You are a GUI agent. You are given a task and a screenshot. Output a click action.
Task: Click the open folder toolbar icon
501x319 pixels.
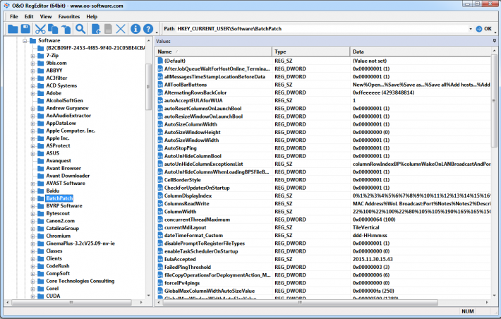(13, 29)
